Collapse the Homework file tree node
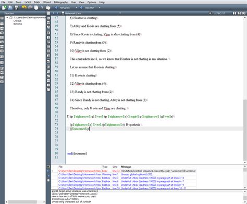The image size is (247, 204). point(7,18)
